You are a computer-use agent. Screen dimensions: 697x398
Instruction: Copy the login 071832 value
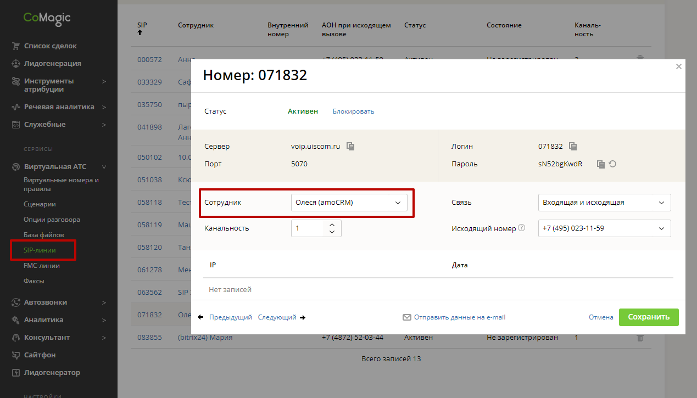pyautogui.click(x=573, y=147)
